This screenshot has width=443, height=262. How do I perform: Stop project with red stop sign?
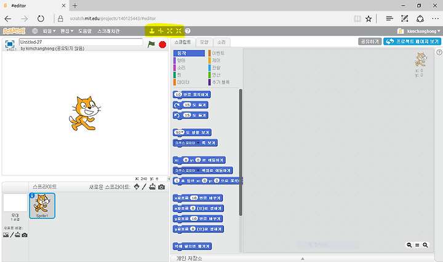(x=162, y=45)
